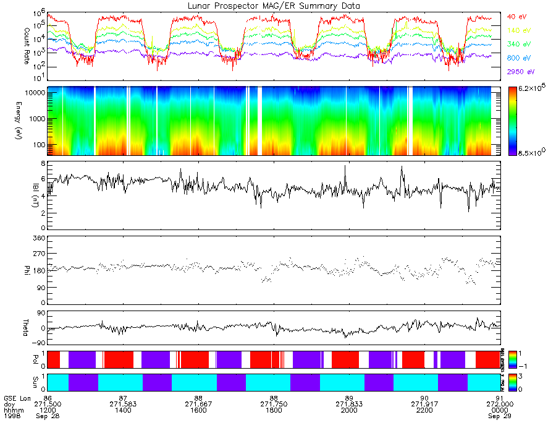Screen dimensions: 556x433
Task: Click the "1800" time tick label
Action: tap(274, 410)
